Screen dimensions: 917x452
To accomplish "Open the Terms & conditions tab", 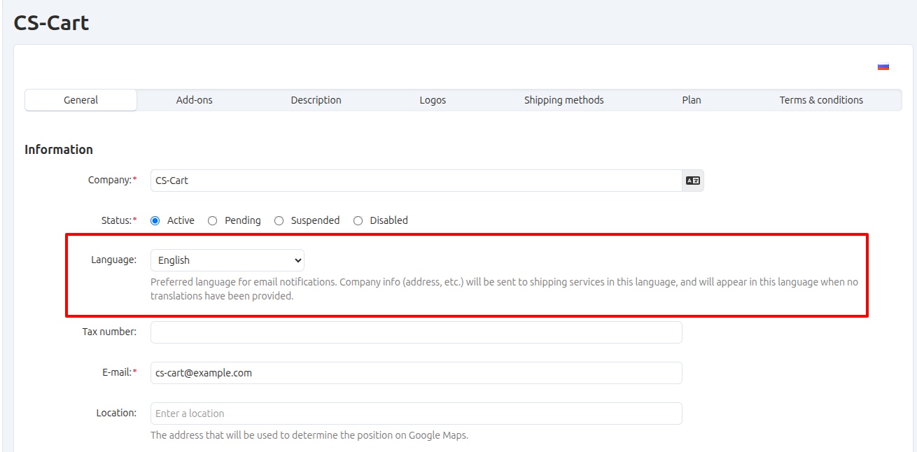I will point(821,100).
